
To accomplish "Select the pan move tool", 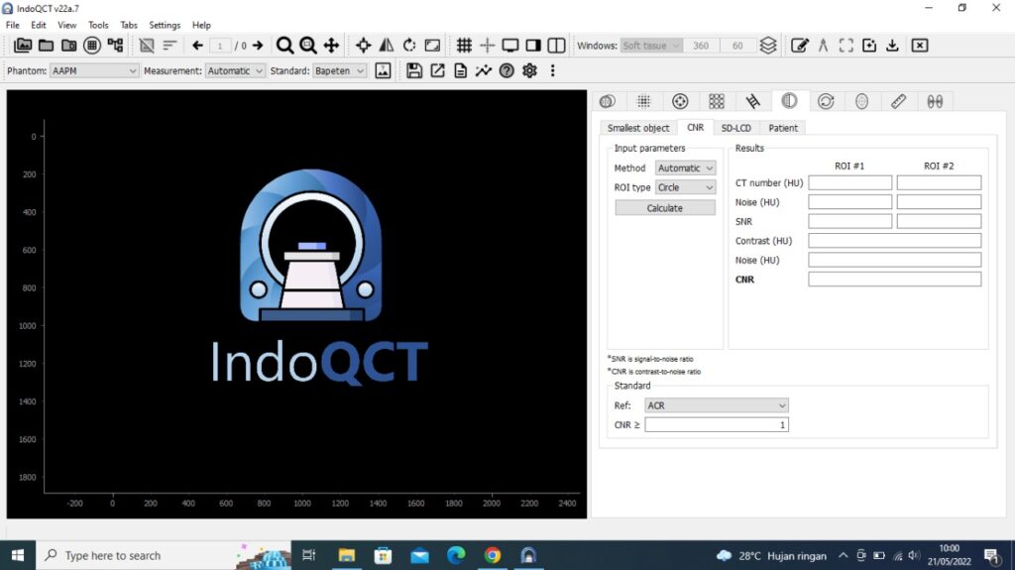I will point(331,46).
